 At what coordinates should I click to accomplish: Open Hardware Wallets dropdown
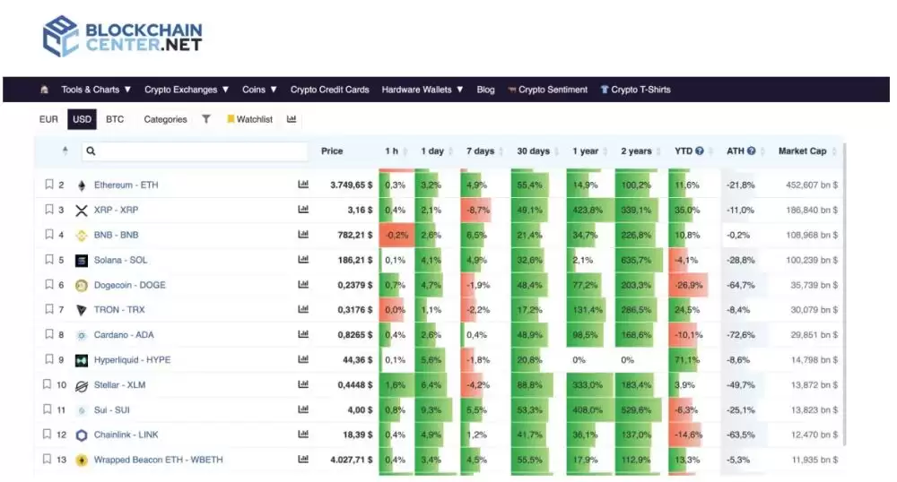click(x=422, y=90)
